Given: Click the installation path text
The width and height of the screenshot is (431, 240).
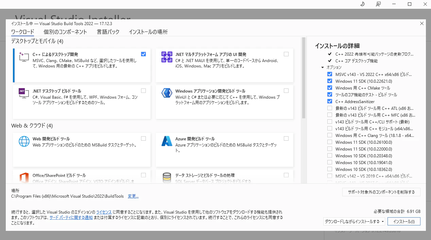Looking at the screenshot, I should (x=68, y=196).
